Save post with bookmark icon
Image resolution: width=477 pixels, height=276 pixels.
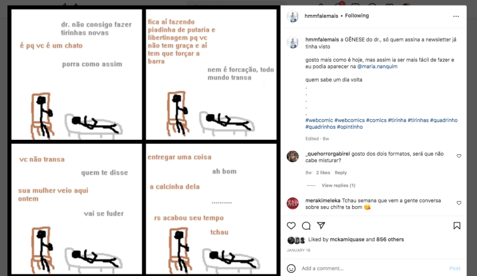pos(456,226)
